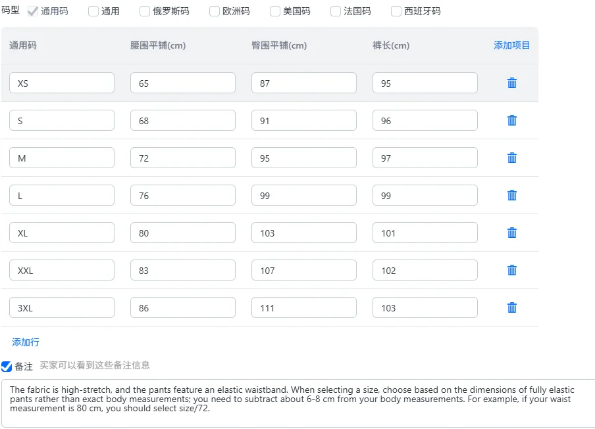595x429 pixels.
Task: Click the 添加项目 link
Action: (x=511, y=45)
